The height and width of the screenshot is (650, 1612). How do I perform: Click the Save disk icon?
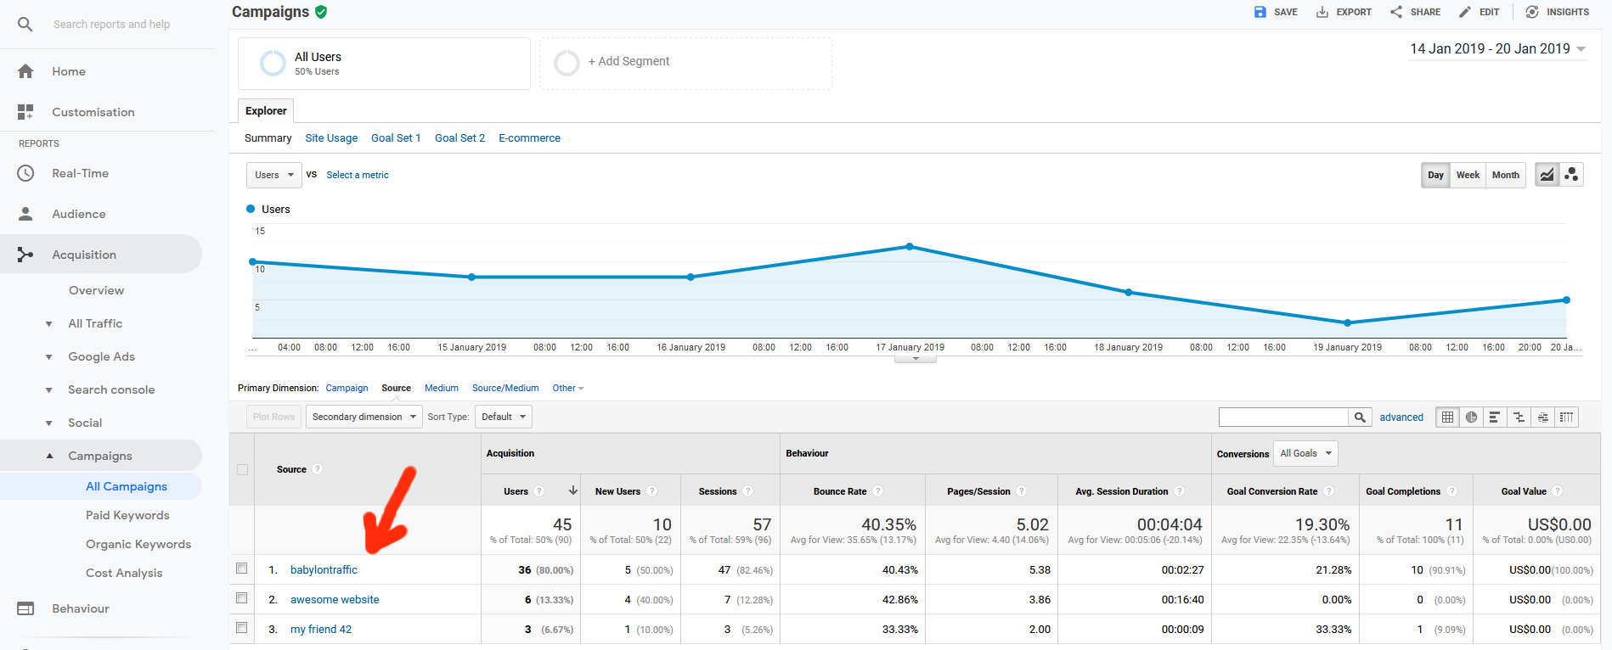click(x=1260, y=12)
